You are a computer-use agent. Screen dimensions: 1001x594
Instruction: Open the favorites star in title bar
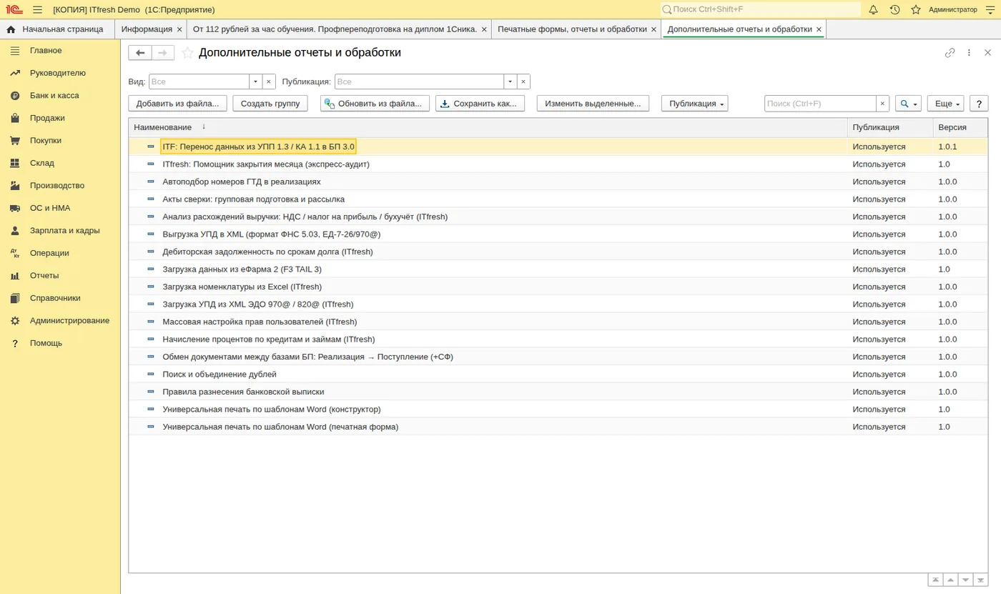(916, 9)
